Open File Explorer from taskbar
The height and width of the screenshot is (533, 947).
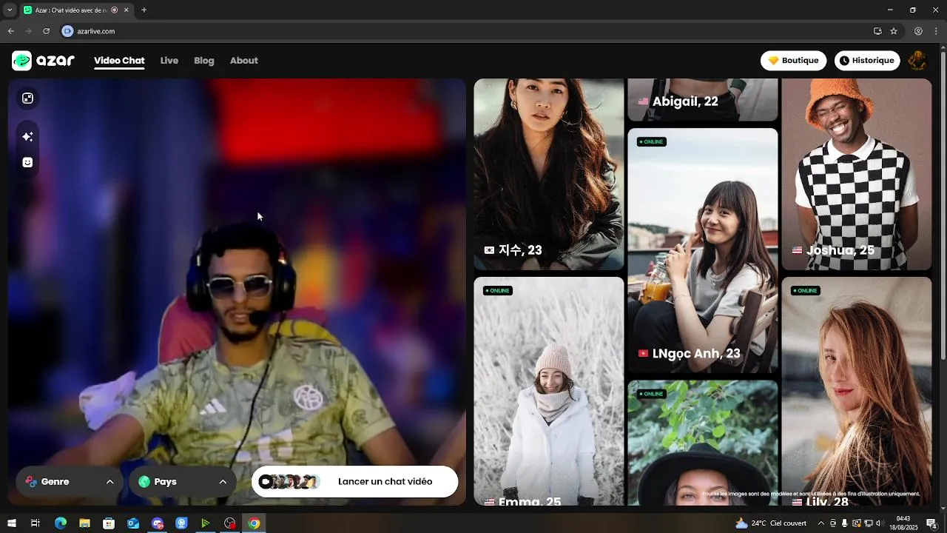coord(84,523)
